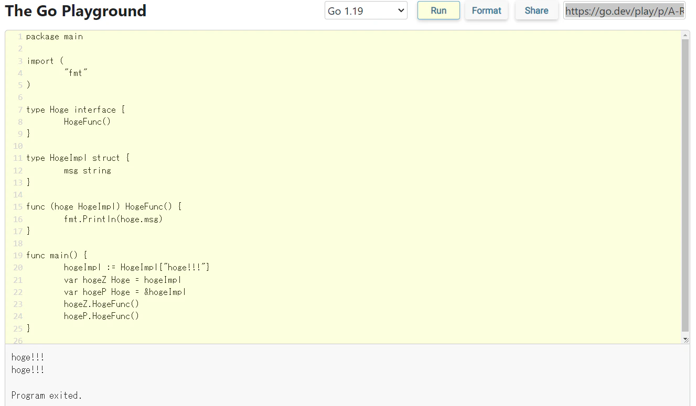Open the Go 1.19 version dropdown
696x406 pixels.
coord(366,10)
